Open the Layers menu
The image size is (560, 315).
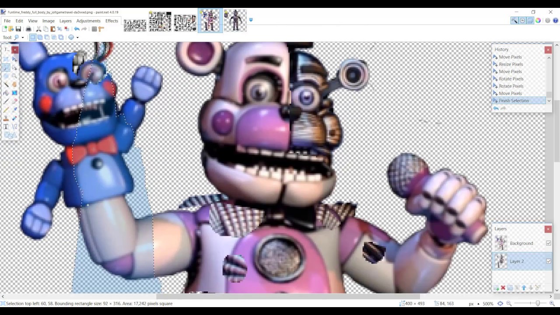(66, 21)
